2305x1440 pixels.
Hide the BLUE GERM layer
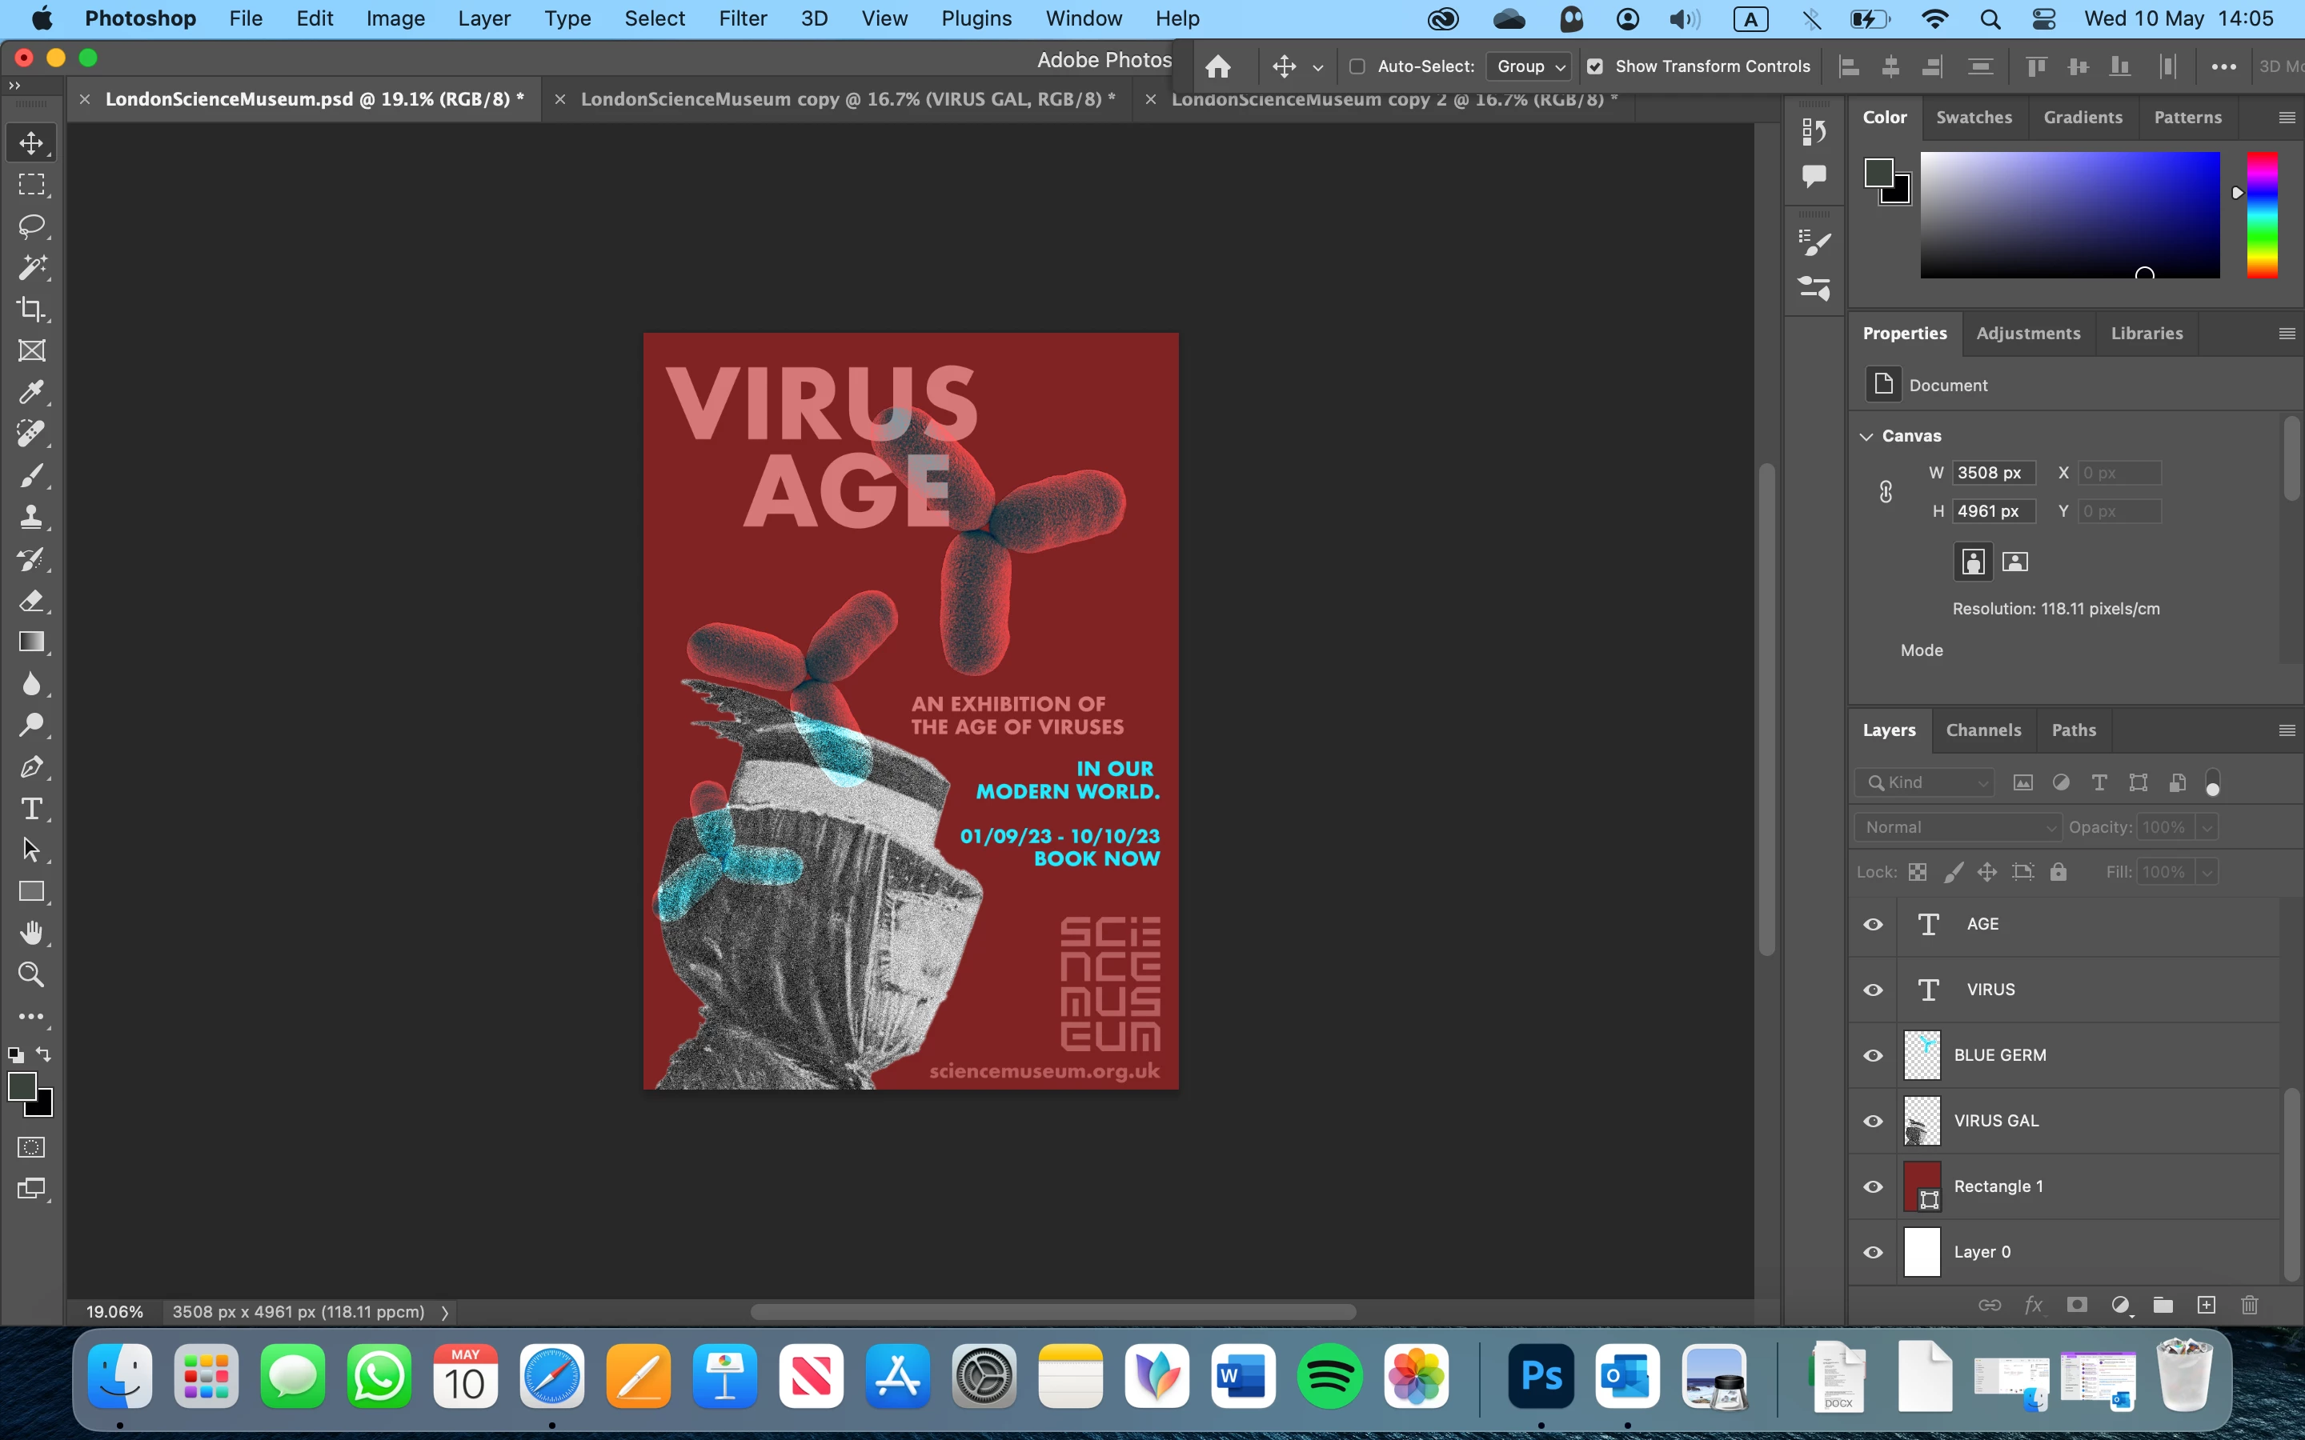coord(1873,1055)
